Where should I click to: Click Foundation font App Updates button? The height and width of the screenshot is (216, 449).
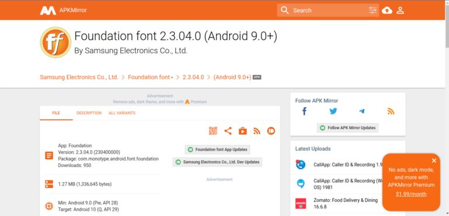click(217, 149)
